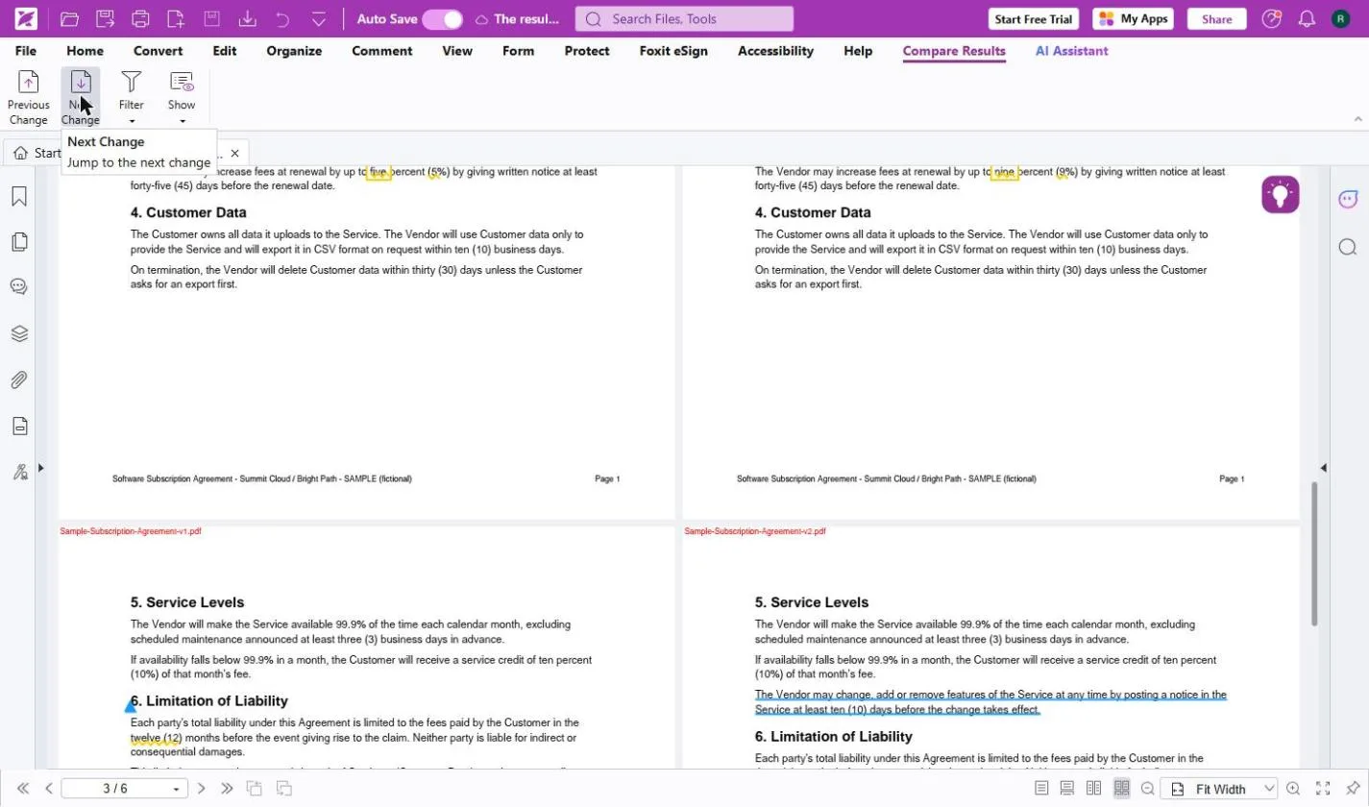
Task: Print the document with the printer icon
Action: tap(140, 18)
